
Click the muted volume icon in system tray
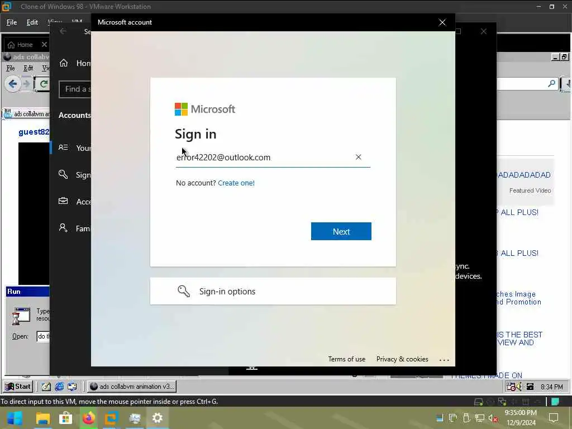[493, 418]
